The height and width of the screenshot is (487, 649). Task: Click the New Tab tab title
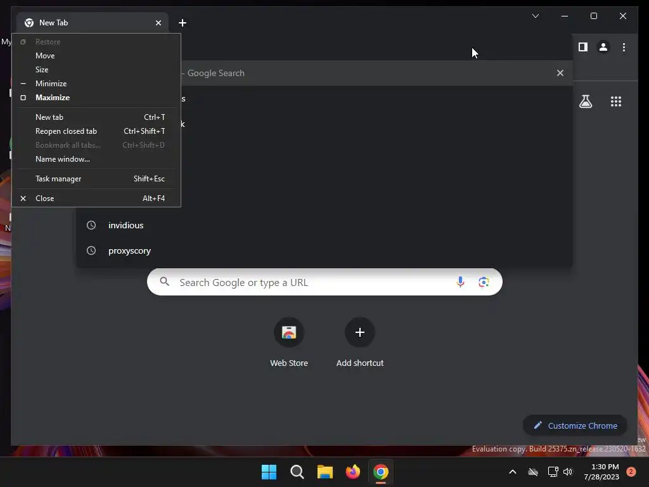(53, 23)
